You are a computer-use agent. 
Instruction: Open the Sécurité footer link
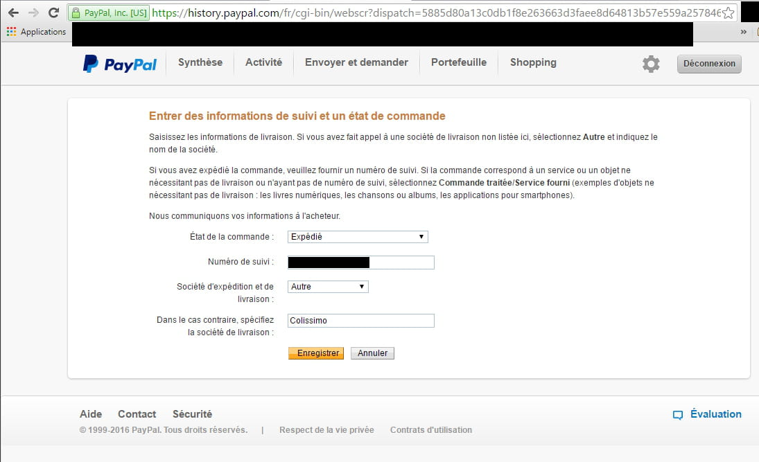[x=192, y=414]
